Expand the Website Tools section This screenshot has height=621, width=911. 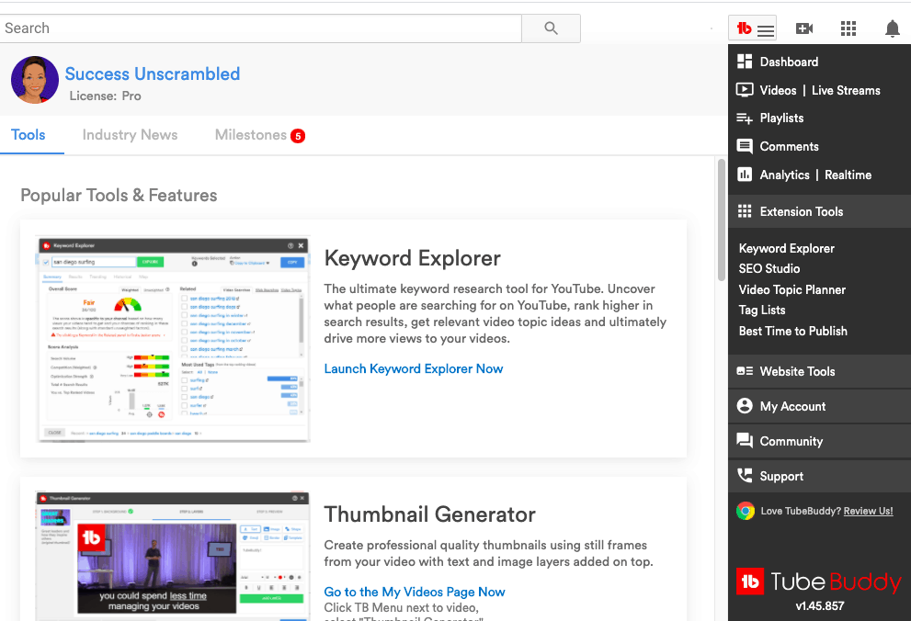[x=819, y=371]
